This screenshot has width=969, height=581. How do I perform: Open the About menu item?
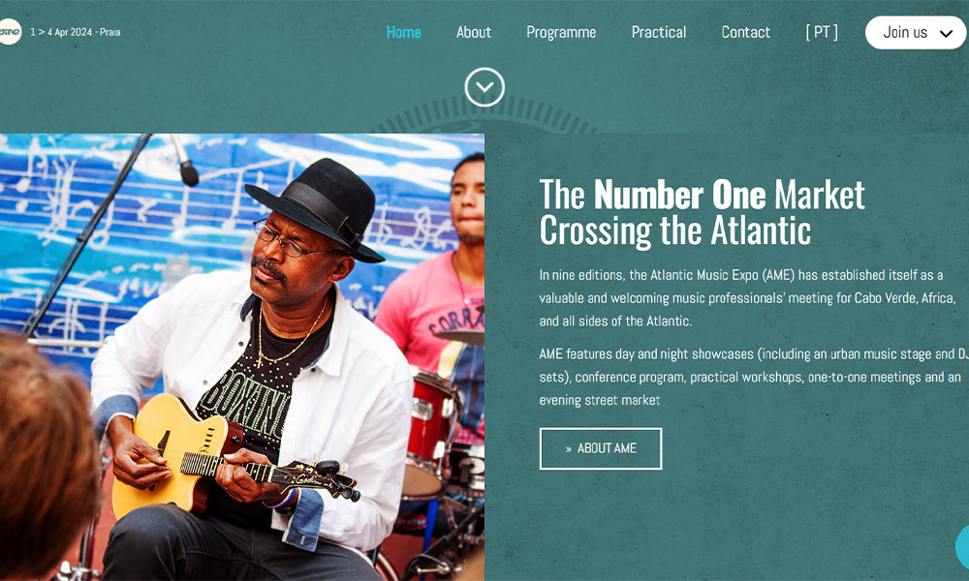coord(474,32)
